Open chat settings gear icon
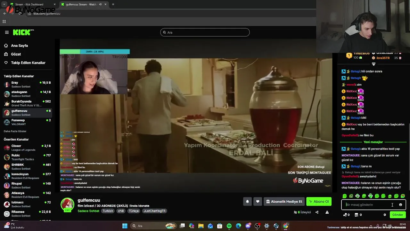Viewport: 410px width, 231px height. 385,215
